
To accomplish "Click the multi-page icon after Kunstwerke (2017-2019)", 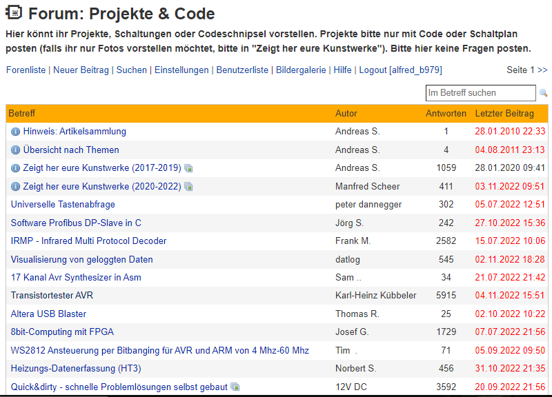I will pyautogui.click(x=188, y=168).
